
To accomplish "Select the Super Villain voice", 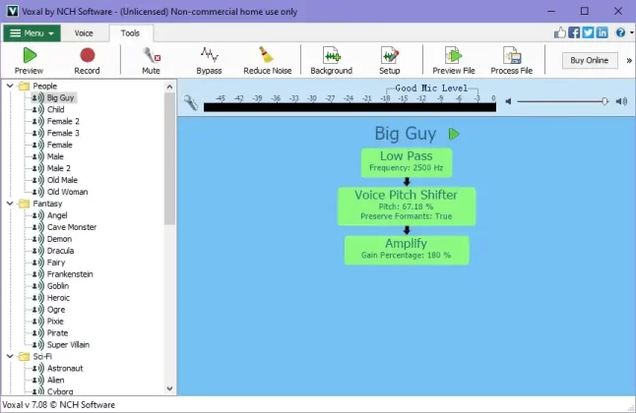I will 68,344.
